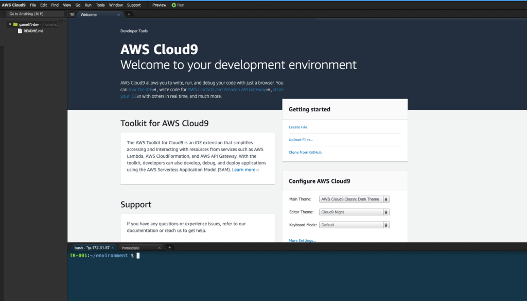Close the bash terminal tab

point(113,248)
